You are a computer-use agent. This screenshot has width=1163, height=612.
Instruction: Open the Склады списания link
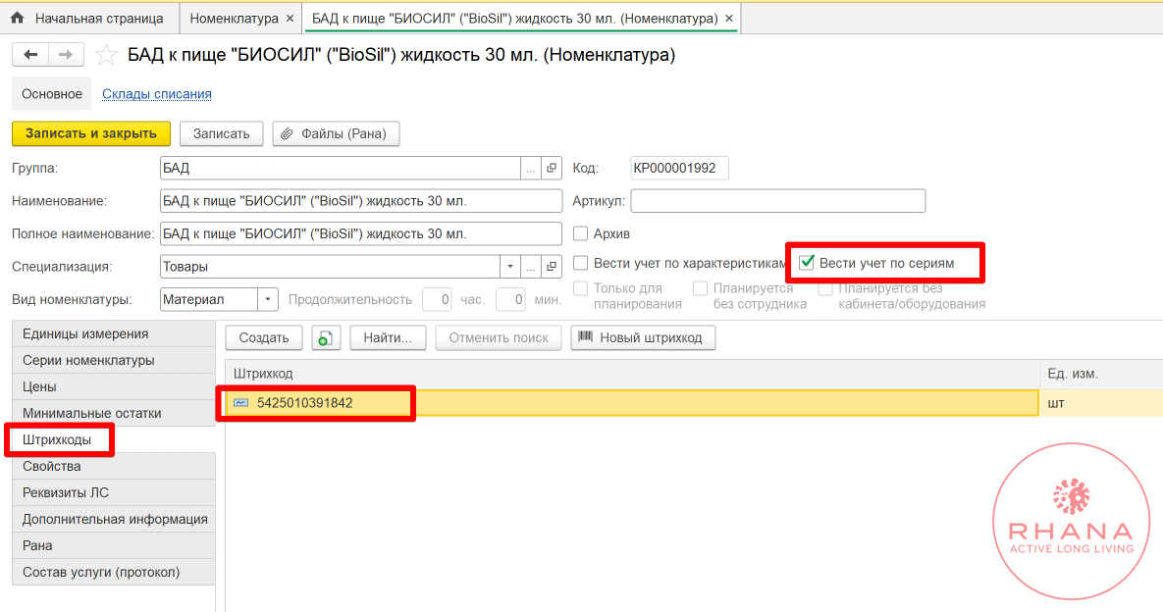click(x=156, y=94)
